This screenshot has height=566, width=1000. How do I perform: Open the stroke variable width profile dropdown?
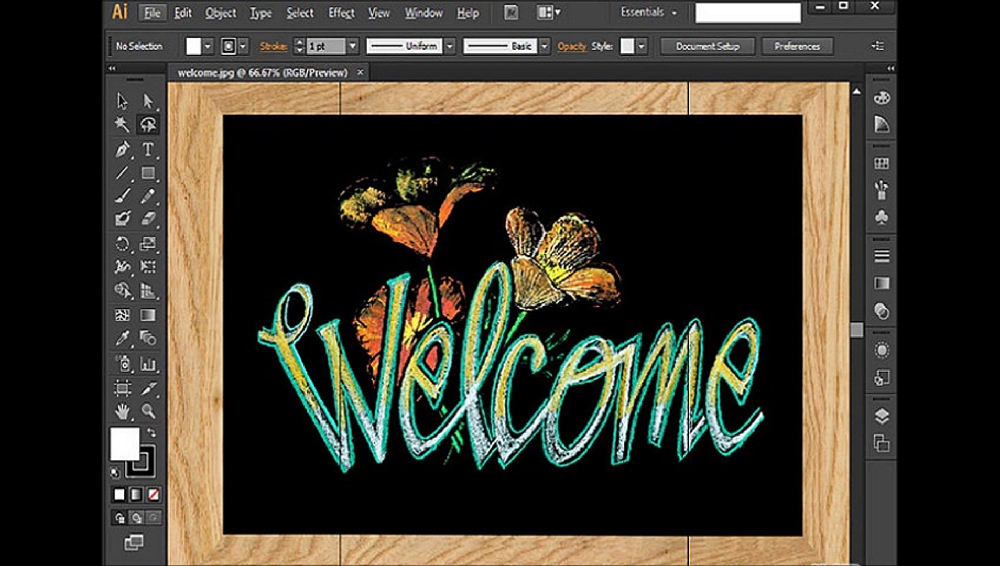click(450, 46)
